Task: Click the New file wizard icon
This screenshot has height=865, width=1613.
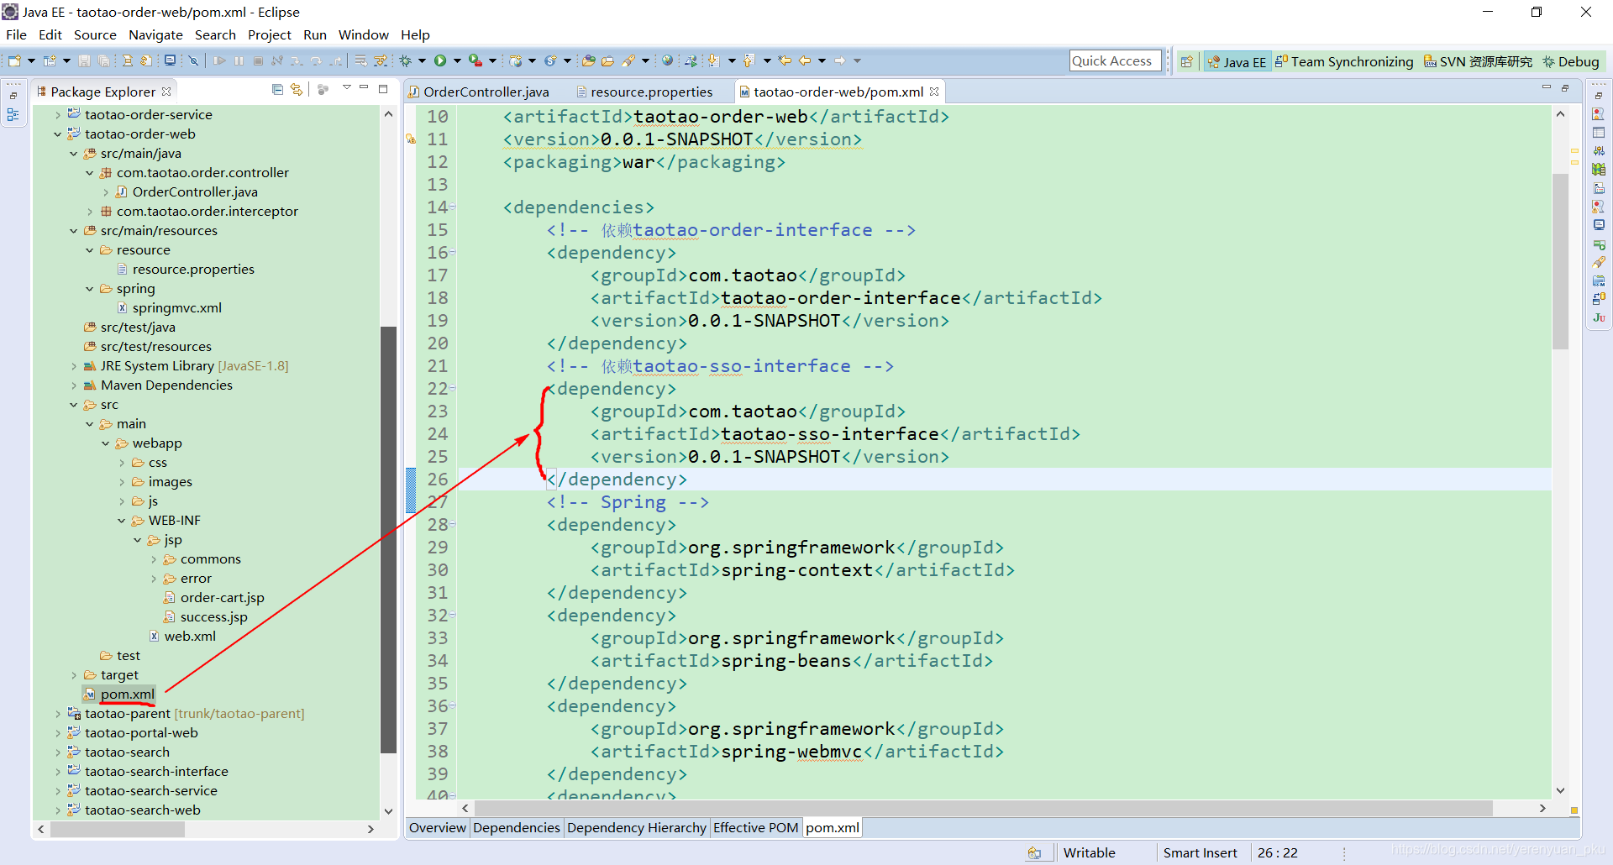Action: coord(14,60)
